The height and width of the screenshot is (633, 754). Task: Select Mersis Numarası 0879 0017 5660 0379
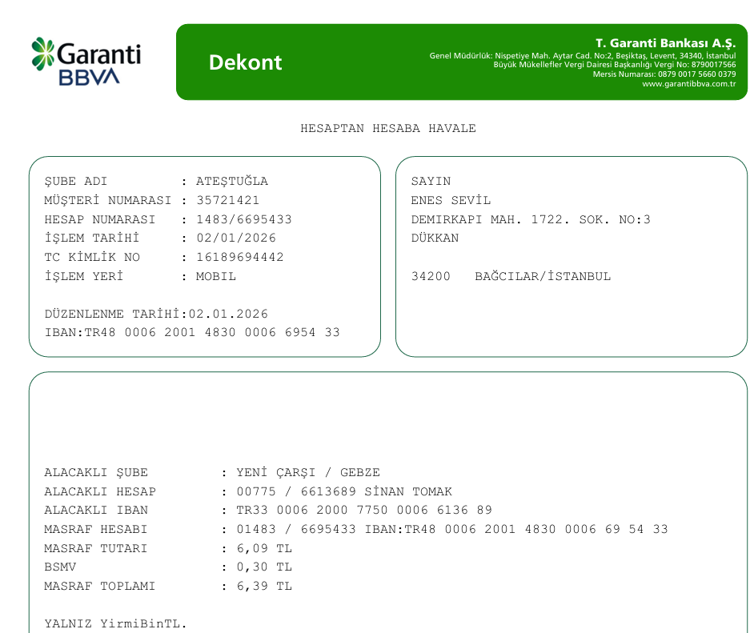point(664,74)
